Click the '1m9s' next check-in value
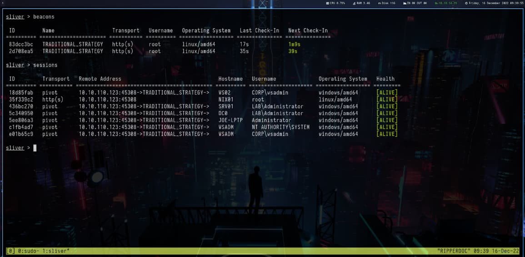The width and height of the screenshot is (525, 257). coord(294,44)
